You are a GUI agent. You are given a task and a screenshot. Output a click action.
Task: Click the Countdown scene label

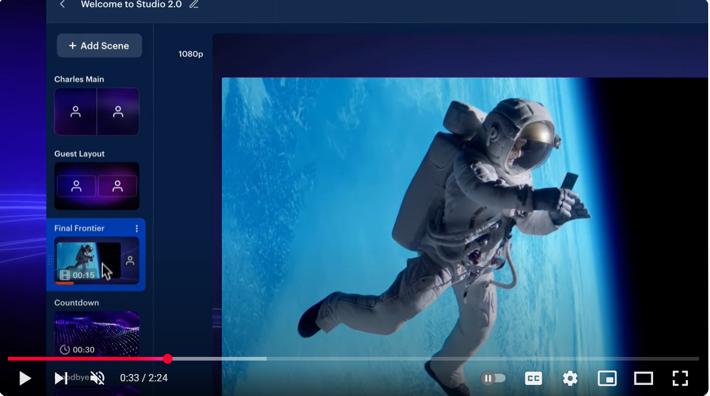tap(76, 302)
